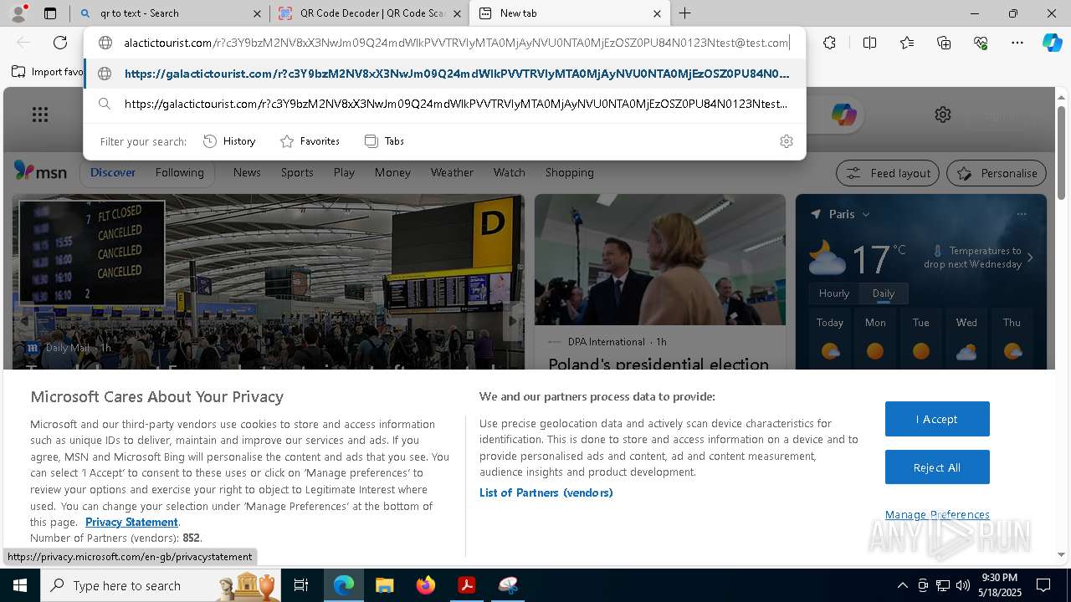1071x602 pixels.
Task: Open Settings and more ellipsis menu
Action: tap(1017, 43)
